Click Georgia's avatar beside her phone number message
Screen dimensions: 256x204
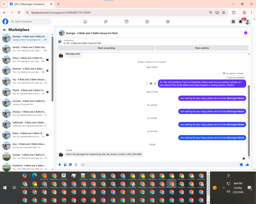pyautogui.click(x=61, y=155)
